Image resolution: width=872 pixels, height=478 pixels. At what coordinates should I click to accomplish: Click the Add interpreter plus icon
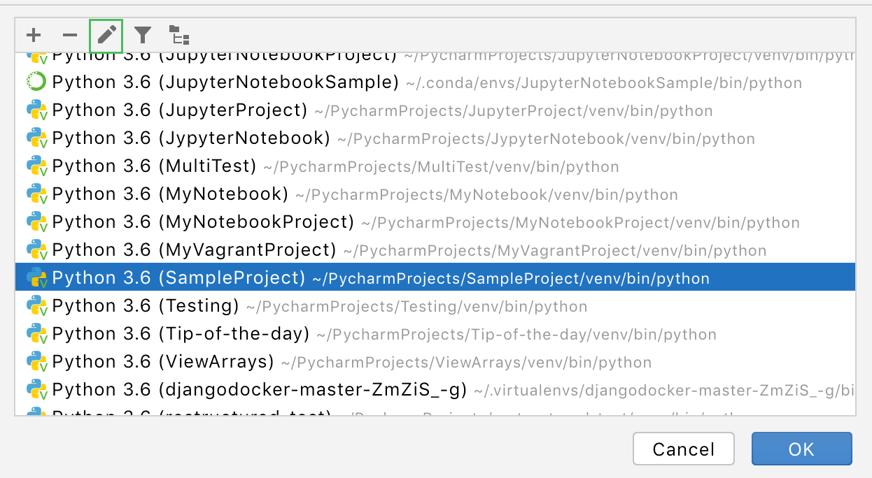coord(34,35)
